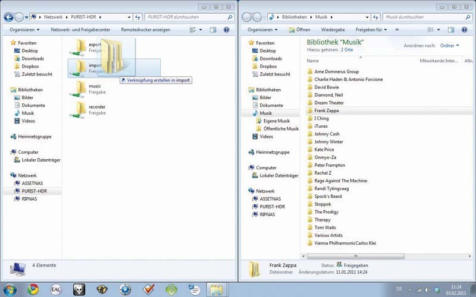Expand Ordner arrangement dropdown
This screenshot has height=297, width=476.
coord(450,46)
